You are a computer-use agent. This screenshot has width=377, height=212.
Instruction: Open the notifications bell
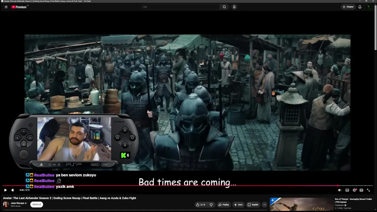tap(360, 7)
